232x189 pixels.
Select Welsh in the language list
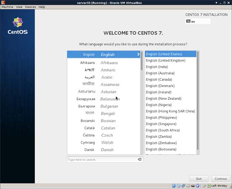click(x=104, y=142)
